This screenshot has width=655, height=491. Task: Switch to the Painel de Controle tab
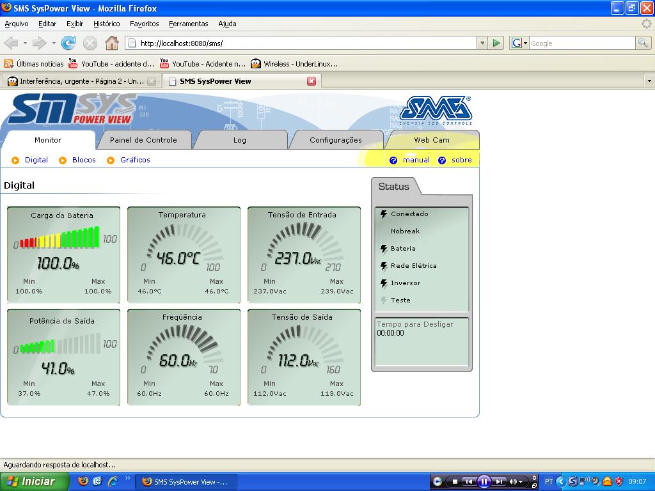pos(143,140)
